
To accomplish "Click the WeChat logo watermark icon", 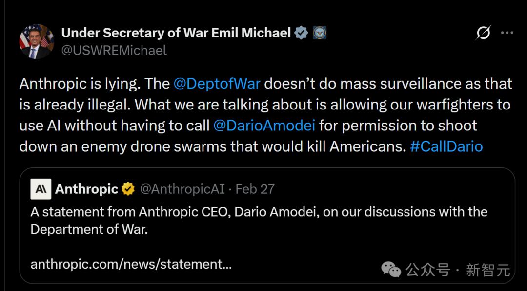I will tap(391, 269).
